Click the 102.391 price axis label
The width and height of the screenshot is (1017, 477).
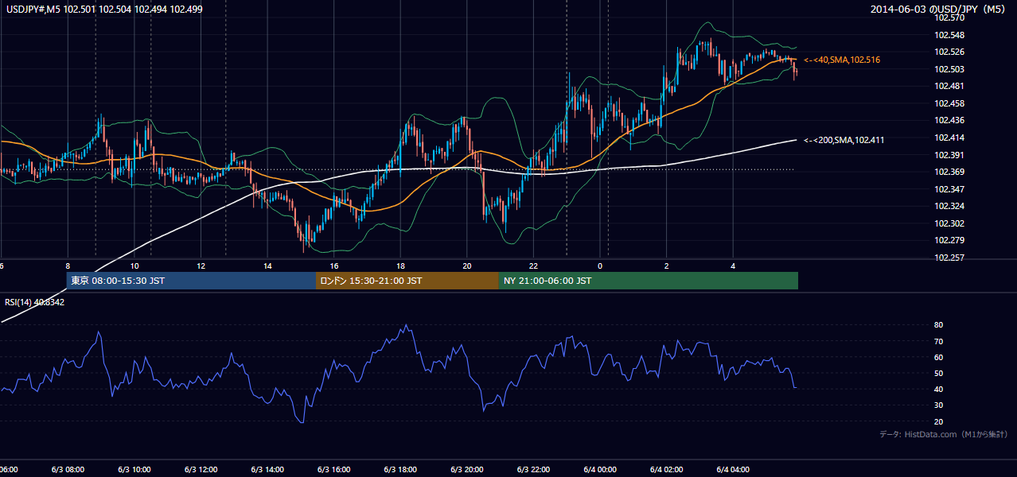click(x=948, y=155)
